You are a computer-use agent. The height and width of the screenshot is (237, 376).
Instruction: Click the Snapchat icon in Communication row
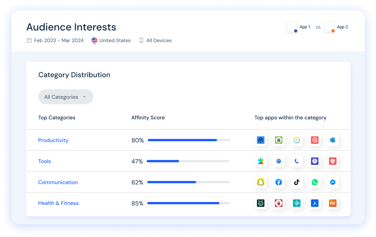click(x=261, y=182)
